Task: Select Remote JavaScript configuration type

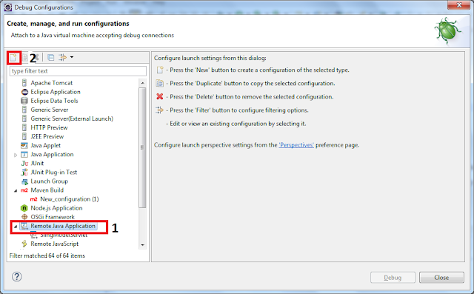Action: (54, 244)
